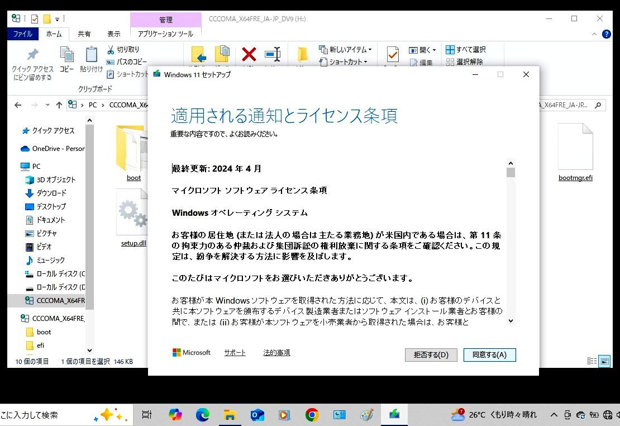Open the サポート link in setup dialog

(235, 353)
